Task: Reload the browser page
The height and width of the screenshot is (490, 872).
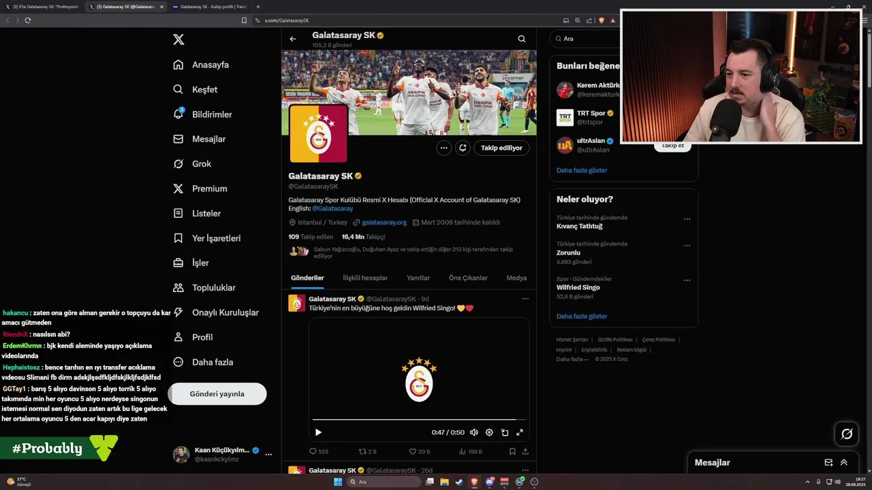Action: (28, 20)
